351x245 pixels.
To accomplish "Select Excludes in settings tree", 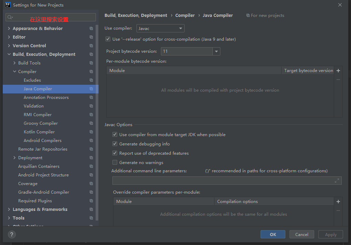I will [x=32, y=80].
